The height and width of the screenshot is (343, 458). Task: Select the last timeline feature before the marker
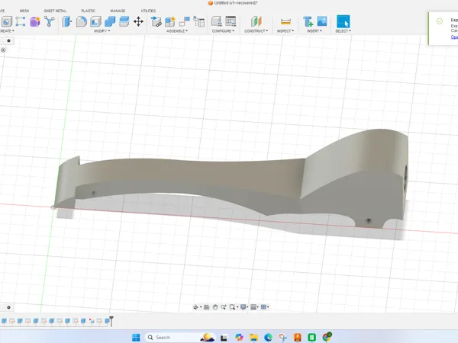pyautogui.click(x=107, y=321)
